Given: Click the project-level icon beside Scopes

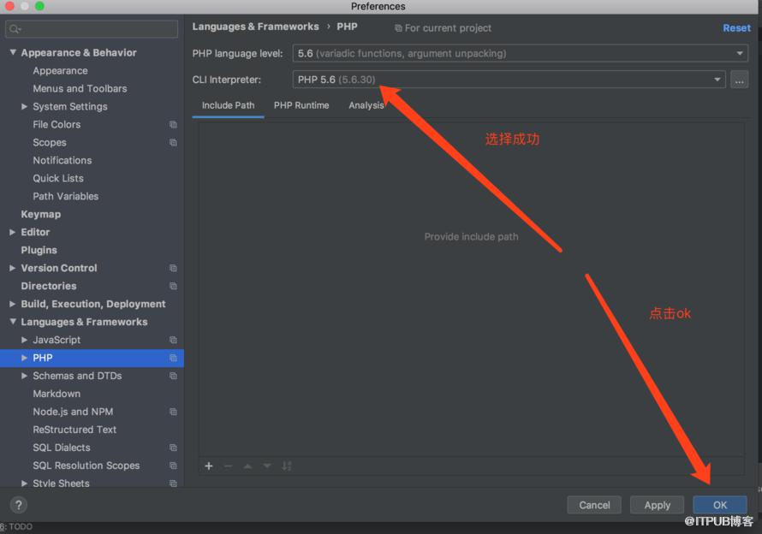Looking at the screenshot, I should (173, 143).
